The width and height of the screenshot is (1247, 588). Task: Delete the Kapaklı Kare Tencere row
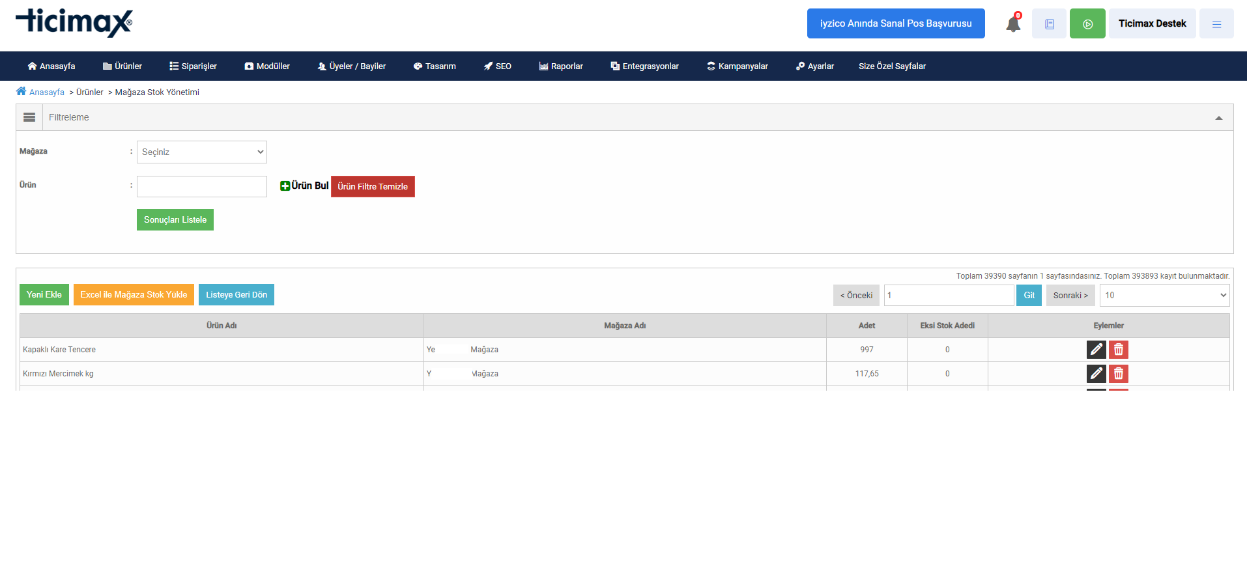[1119, 350]
